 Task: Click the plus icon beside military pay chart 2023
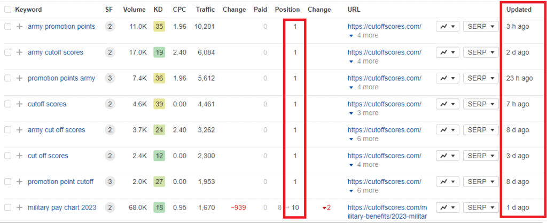(19, 207)
